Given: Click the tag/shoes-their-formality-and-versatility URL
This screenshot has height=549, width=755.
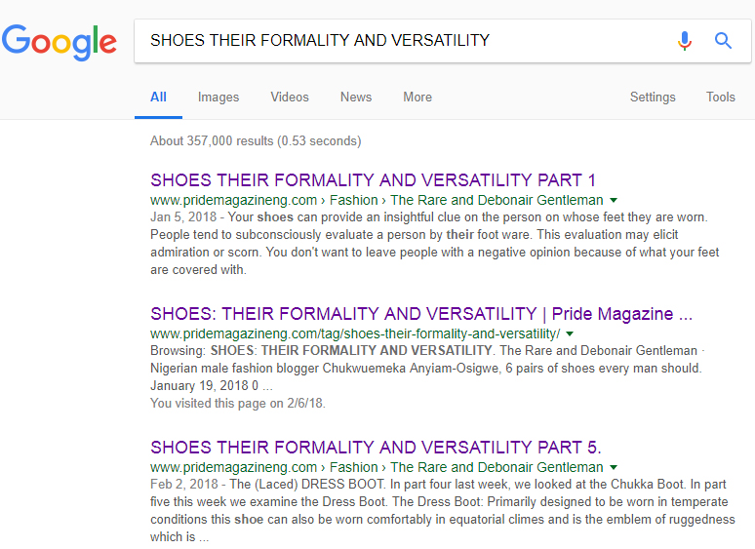Looking at the screenshot, I should [x=355, y=333].
